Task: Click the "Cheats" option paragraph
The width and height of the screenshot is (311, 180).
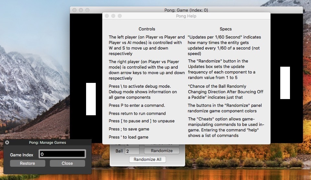Action: point(226,127)
